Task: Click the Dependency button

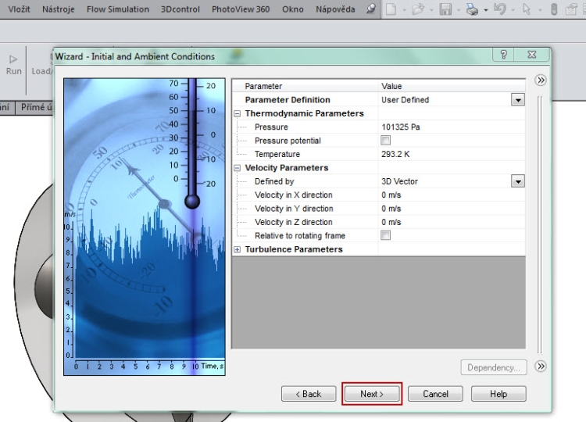Action: (x=494, y=367)
